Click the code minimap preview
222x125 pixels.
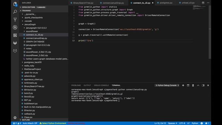point(200,8)
